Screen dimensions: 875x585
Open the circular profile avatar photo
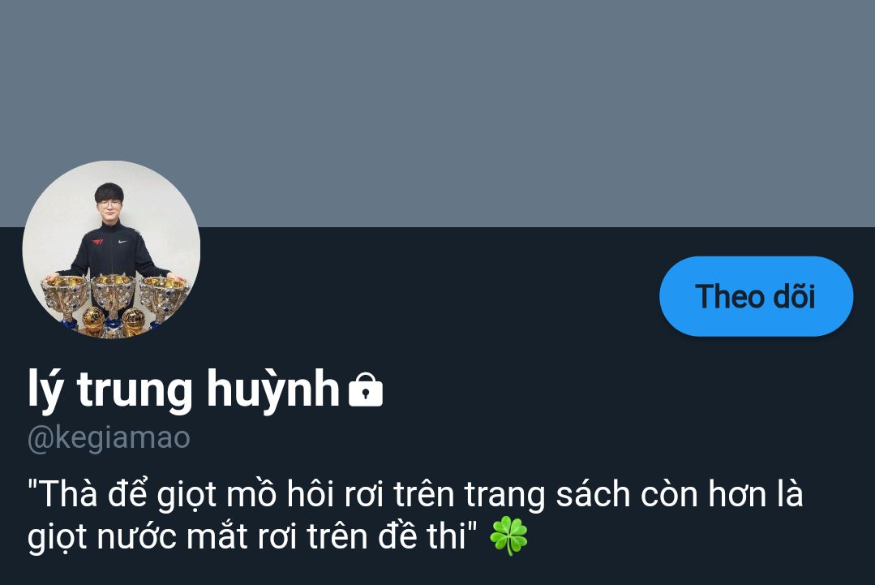pyautogui.click(x=111, y=250)
